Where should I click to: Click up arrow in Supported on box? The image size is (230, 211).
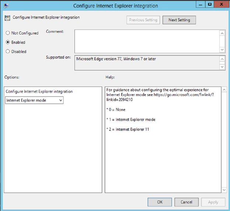(222, 59)
